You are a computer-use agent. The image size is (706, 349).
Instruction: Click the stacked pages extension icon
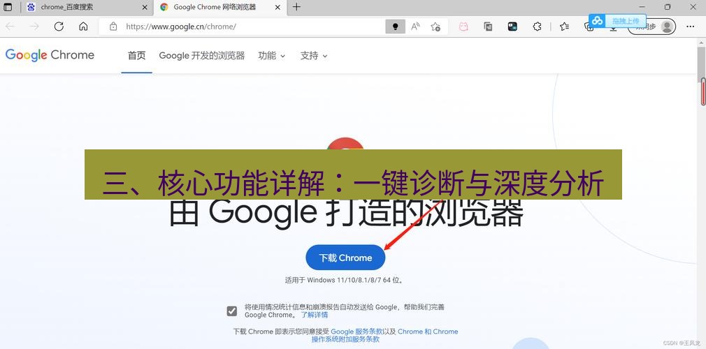[488, 27]
